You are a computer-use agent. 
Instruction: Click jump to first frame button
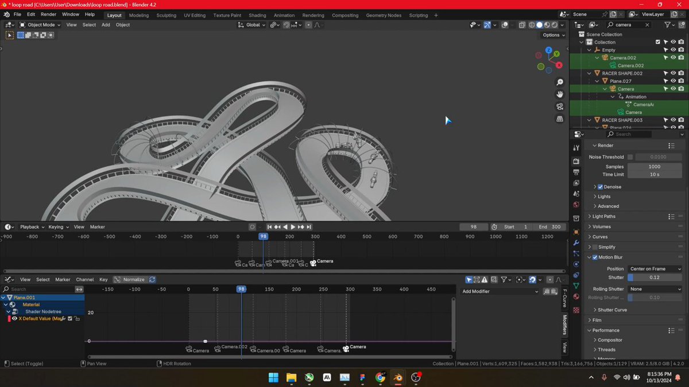pos(269,227)
